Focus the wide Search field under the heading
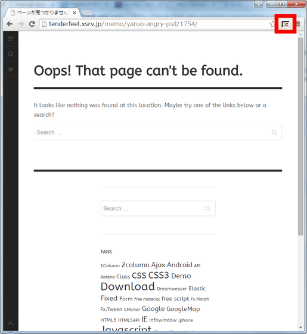The height and width of the screenshot is (334, 307). coord(158,132)
